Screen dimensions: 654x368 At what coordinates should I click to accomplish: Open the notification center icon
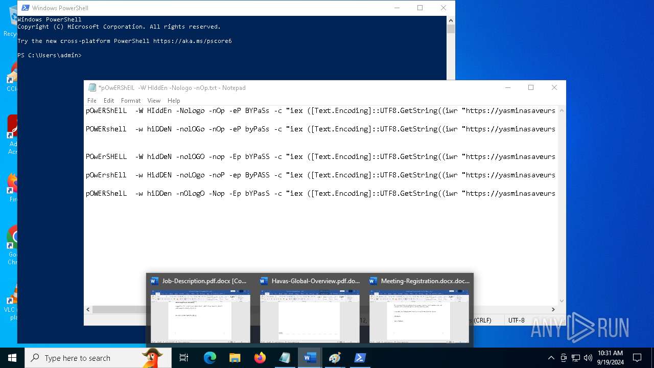pos(637,358)
